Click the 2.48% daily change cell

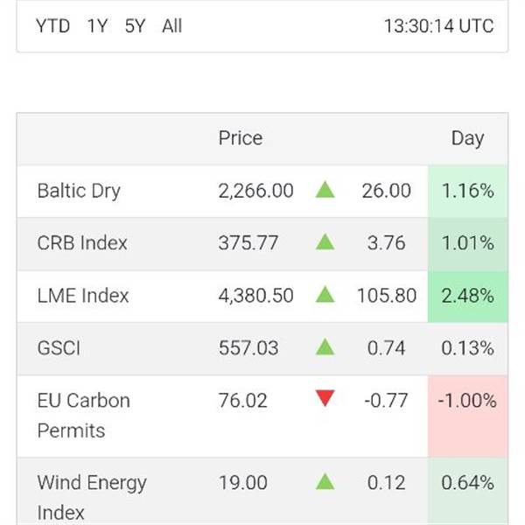point(467,296)
